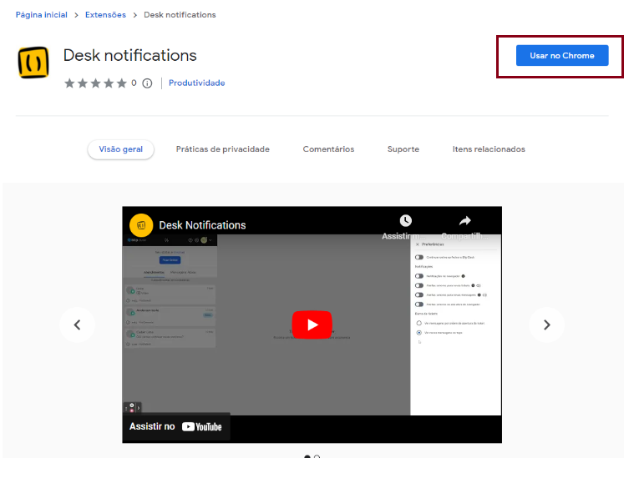Open the 'Extensões' breadcrumb link
The height and width of the screenshot is (478, 639).
click(x=105, y=15)
